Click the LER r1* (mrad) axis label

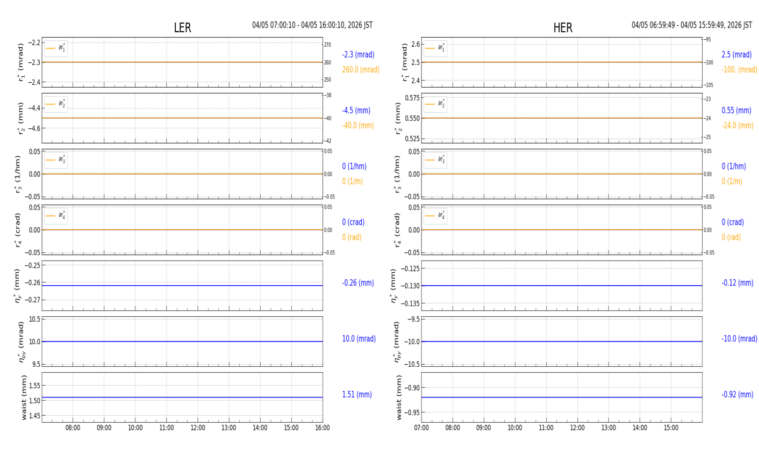[21, 62]
